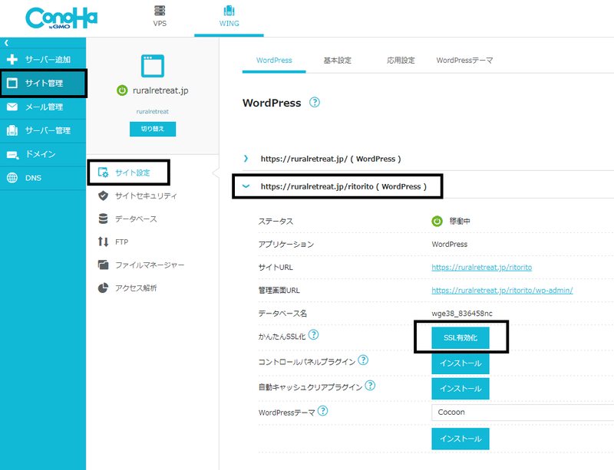This screenshot has height=470, width=614.
Task: Switch to the WordPress tab
Action: tap(274, 61)
